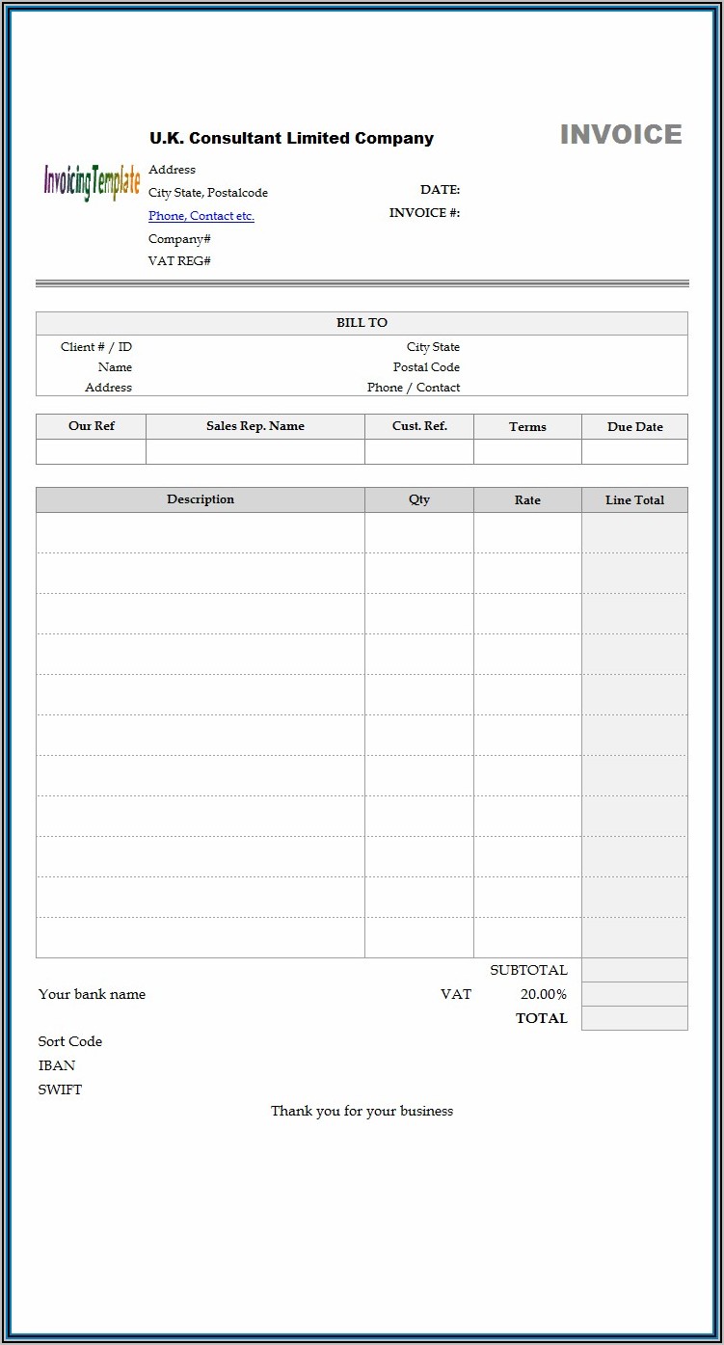This screenshot has width=724, height=1345.
Task: Select the Description column header
Action: click(x=201, y=499)
